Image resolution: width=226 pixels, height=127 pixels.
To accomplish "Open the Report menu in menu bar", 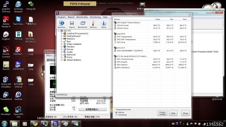I will click(71, 17).
